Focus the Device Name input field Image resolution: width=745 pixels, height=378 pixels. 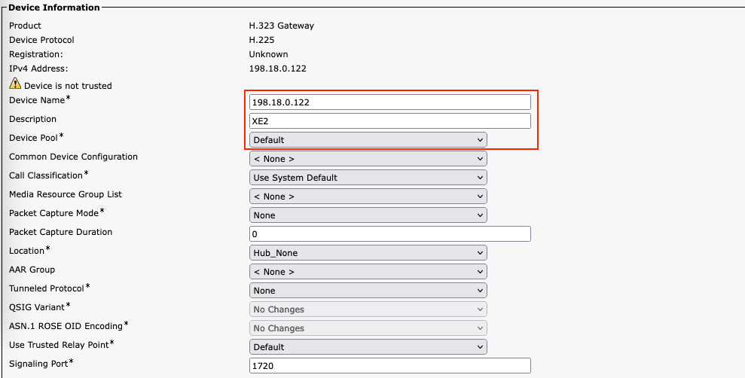[x=389, y=102]
